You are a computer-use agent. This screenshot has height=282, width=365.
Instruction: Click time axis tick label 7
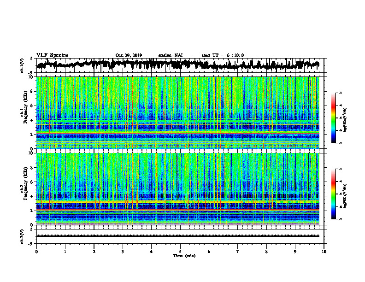click(x=238, y=252)
